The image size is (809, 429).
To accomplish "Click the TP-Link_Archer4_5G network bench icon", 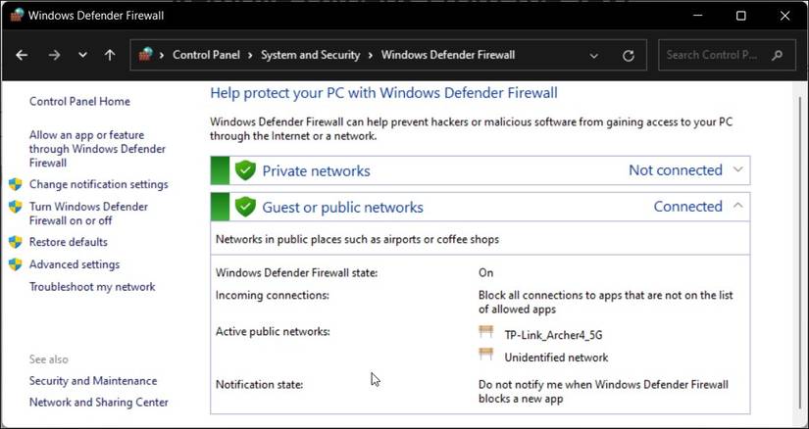I will click(485, 333).
